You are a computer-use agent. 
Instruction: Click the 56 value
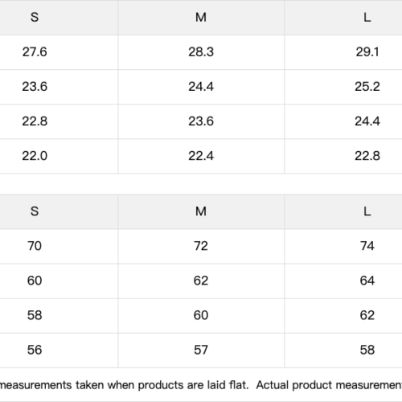tap(35, 350)
